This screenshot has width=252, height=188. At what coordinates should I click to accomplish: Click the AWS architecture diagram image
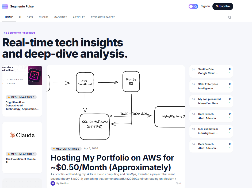[x=116, y=105]
